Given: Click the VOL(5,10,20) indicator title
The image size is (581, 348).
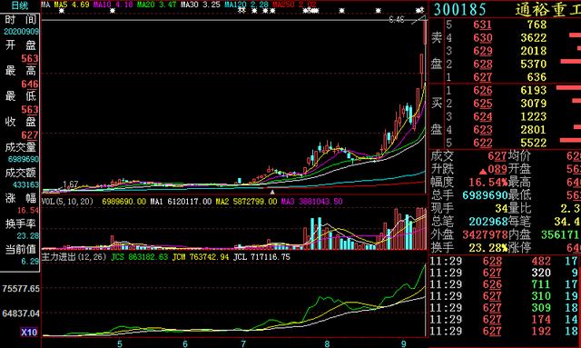Looking at the screenshot, I should [67, 202].
